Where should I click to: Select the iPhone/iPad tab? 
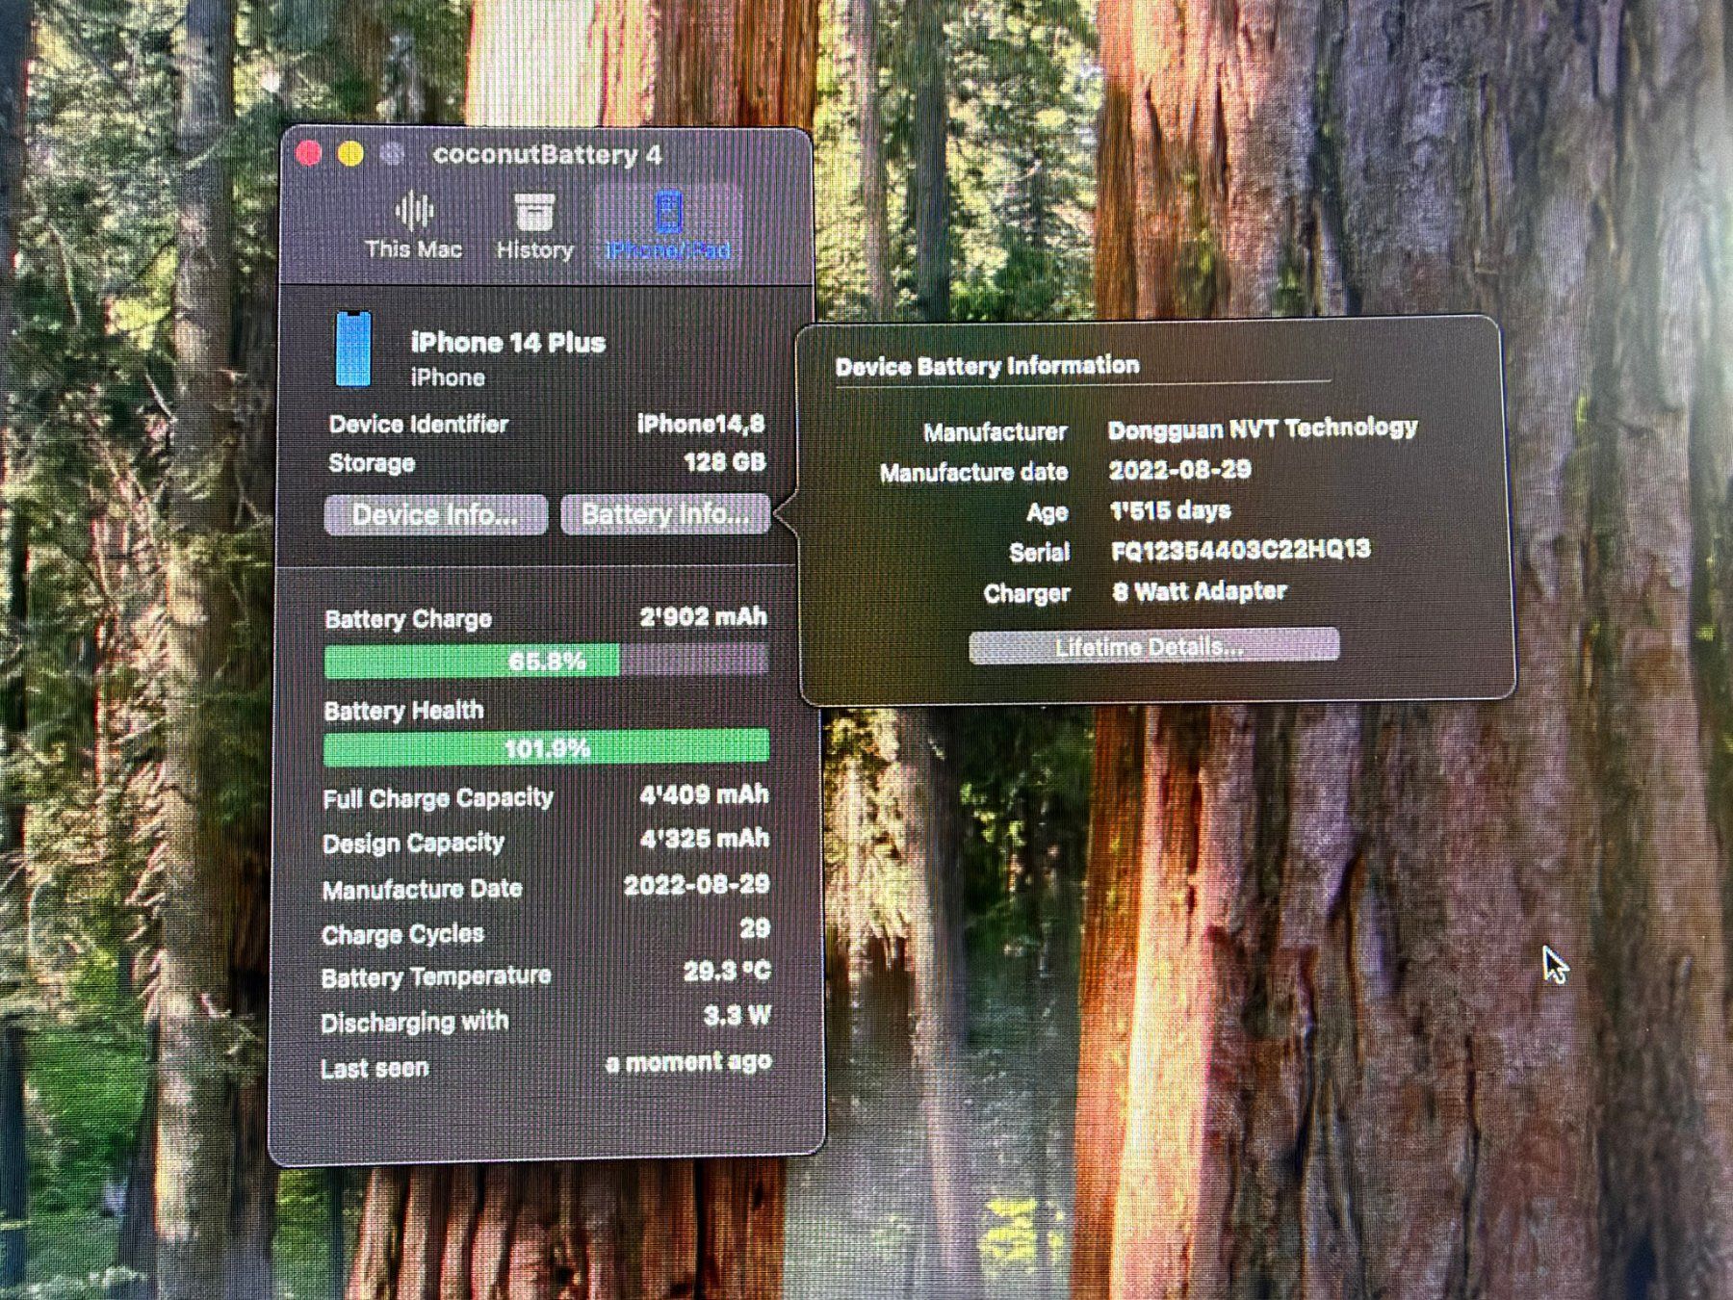pos(668,226)
